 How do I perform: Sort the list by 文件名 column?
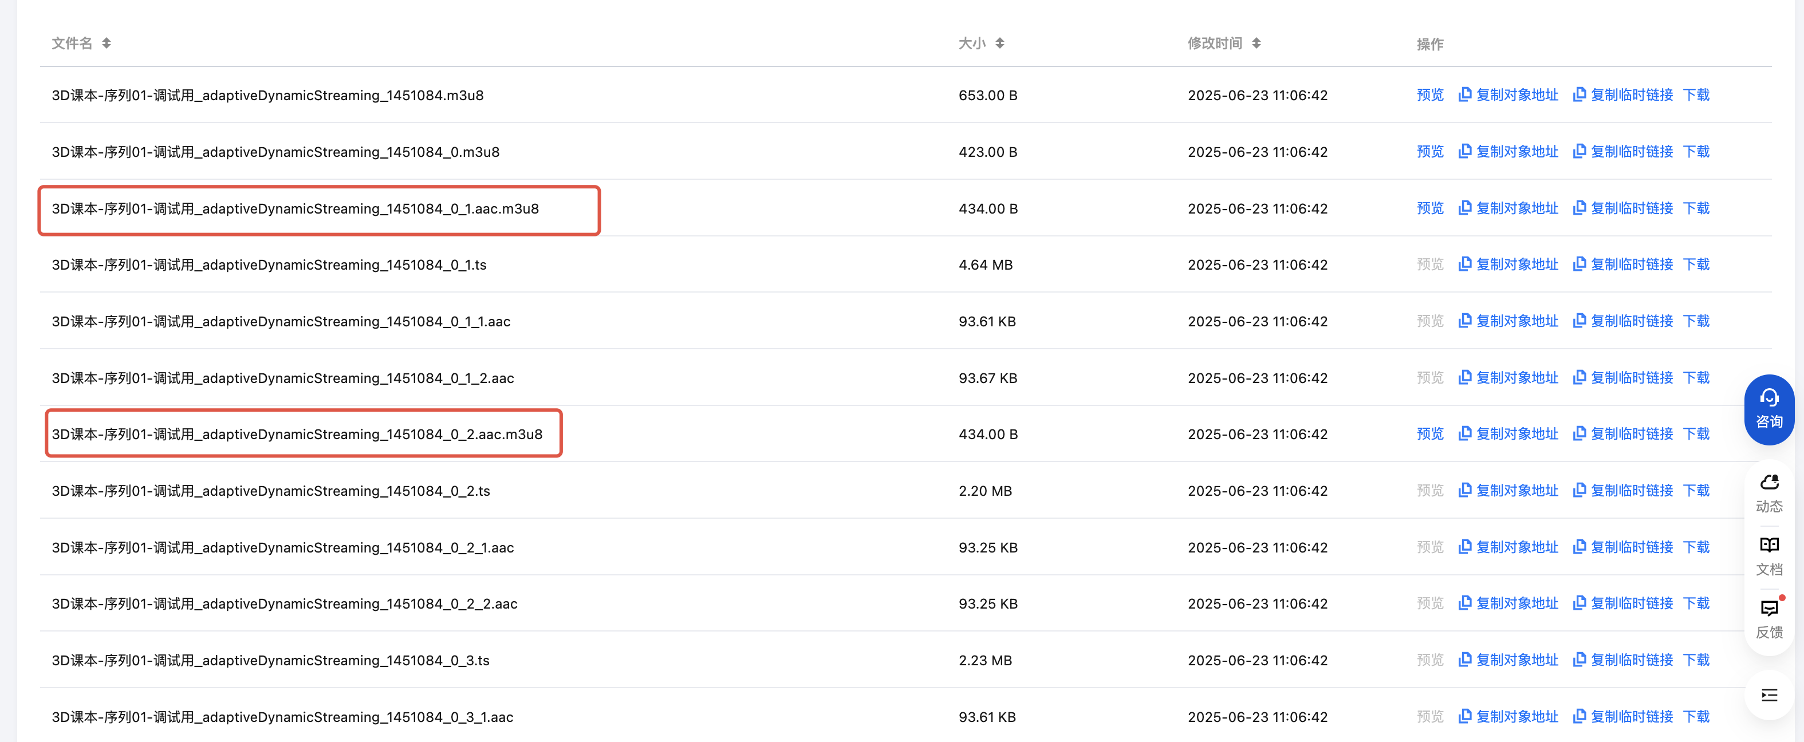click(x=107, y=44)
